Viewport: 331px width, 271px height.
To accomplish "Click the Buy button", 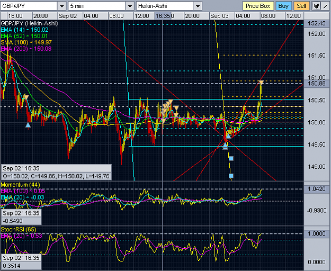I will click(283, 6).
